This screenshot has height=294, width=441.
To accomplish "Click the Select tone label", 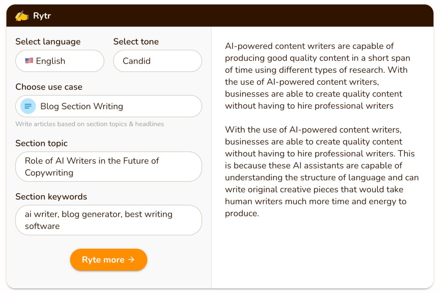I will pyautogui.click(x=136, y=41).
